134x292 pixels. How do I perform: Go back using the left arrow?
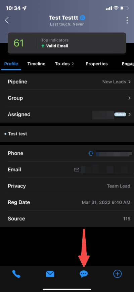(7, 20)
